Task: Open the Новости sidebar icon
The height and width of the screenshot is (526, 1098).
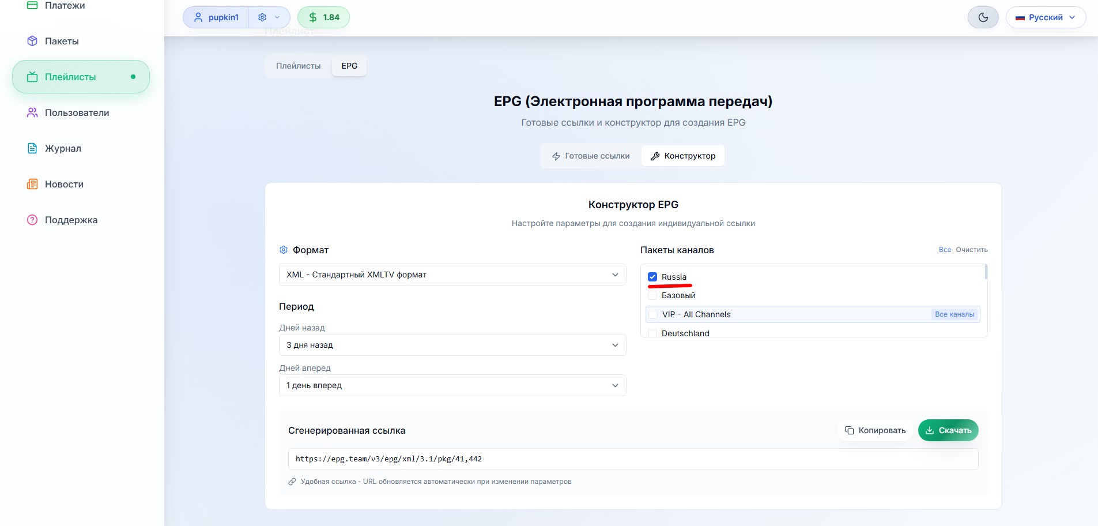Action: pyautogui.click(x=33, y=184)
